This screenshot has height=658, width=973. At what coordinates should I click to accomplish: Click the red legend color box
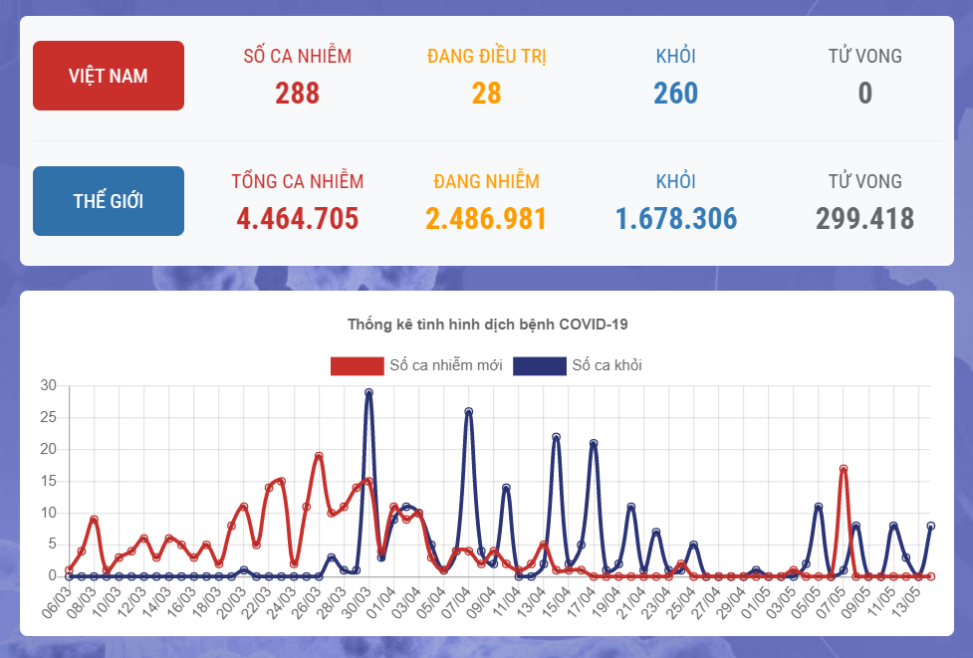tap(357, 365)
